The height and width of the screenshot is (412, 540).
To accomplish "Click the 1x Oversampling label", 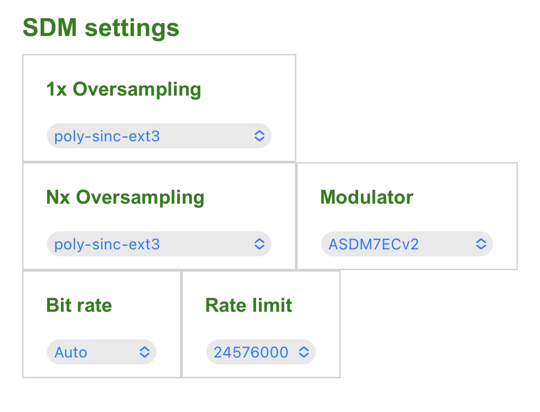I will (x=124, y=89).
